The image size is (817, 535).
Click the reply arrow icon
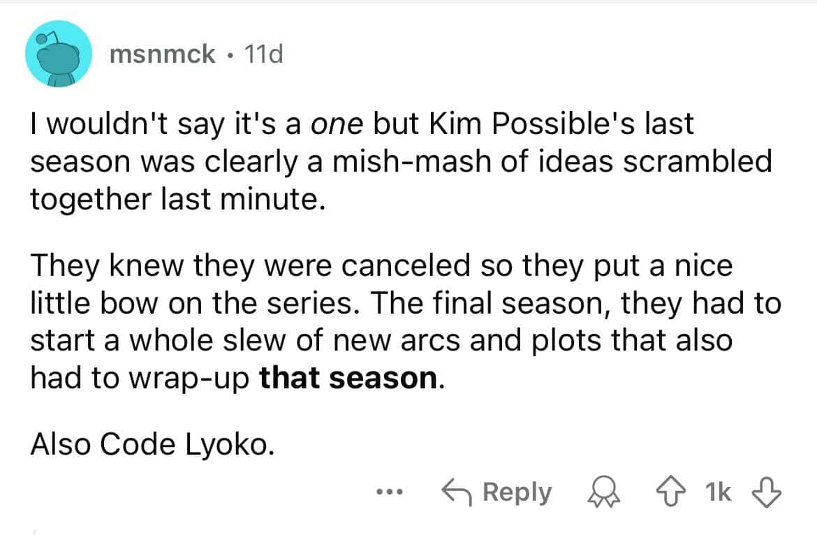458,493
